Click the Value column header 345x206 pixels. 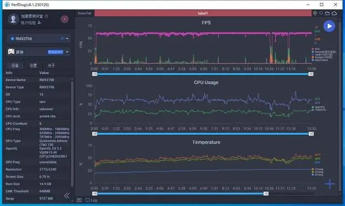[44, 73]
